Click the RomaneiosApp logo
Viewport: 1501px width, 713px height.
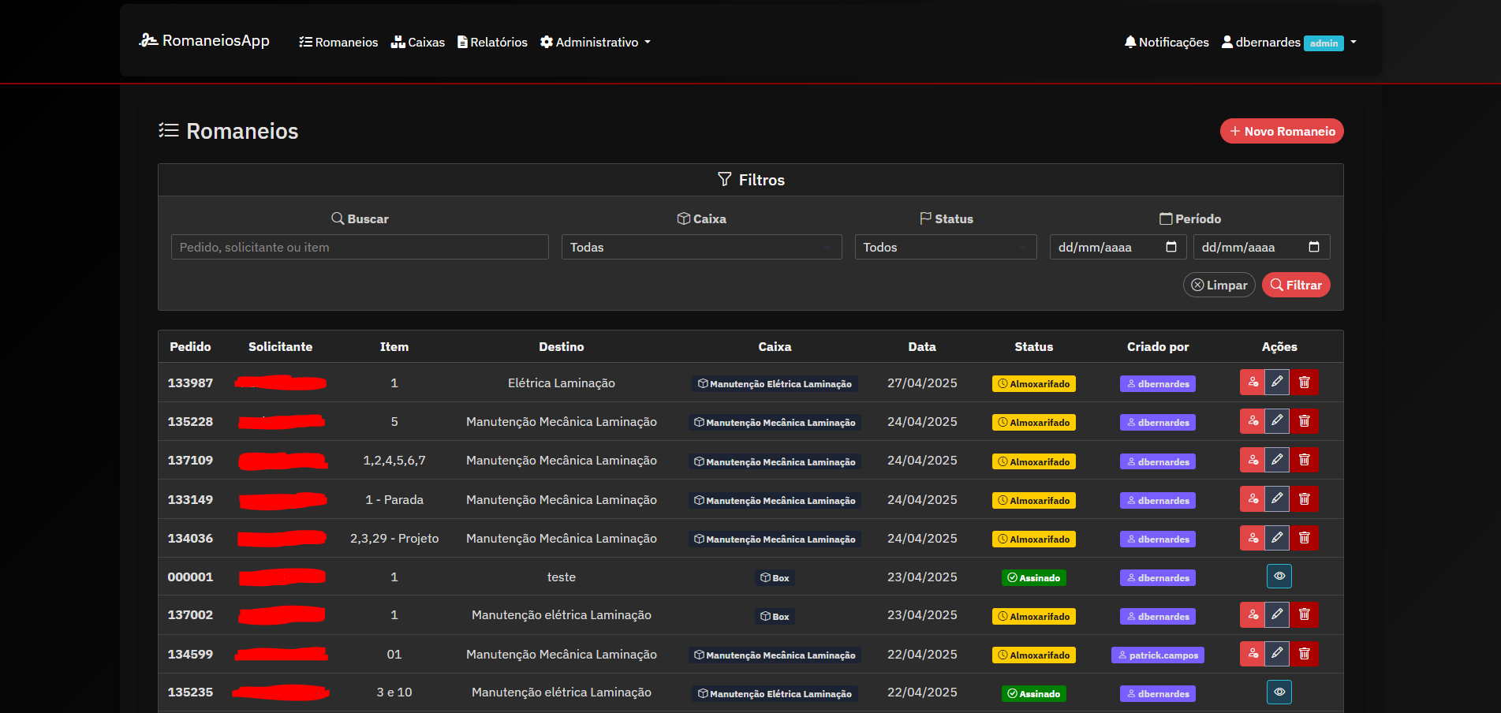pyautogui.click(x=204, y=41)
